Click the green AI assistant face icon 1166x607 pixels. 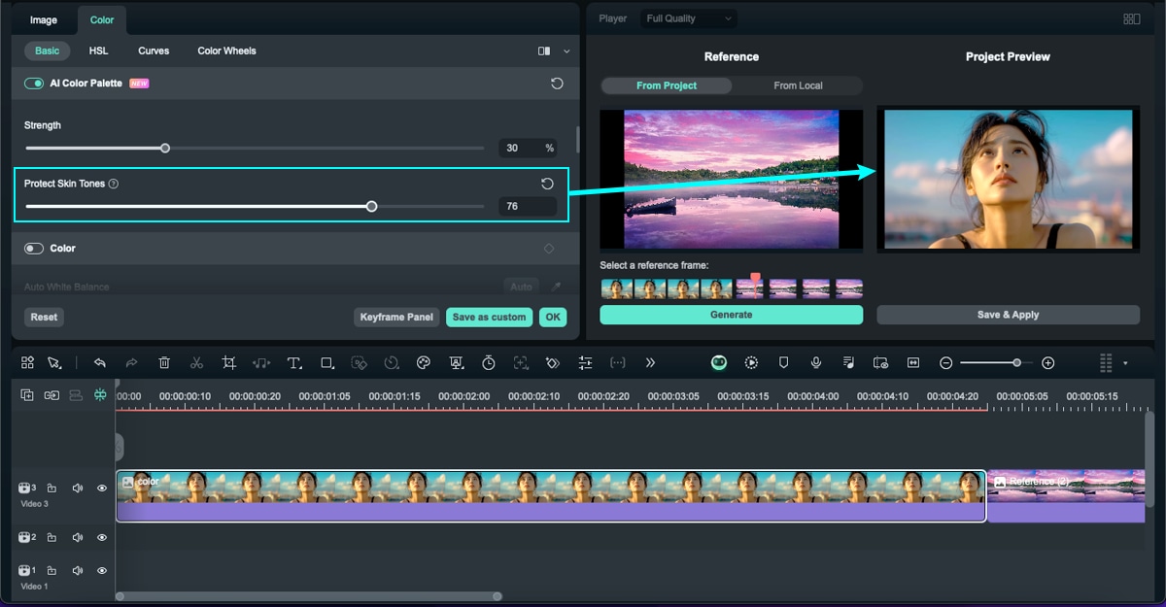[719, 362]
